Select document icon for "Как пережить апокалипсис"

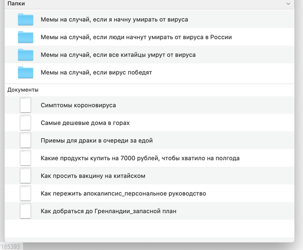pyautogui.click(x=25, y=193)
